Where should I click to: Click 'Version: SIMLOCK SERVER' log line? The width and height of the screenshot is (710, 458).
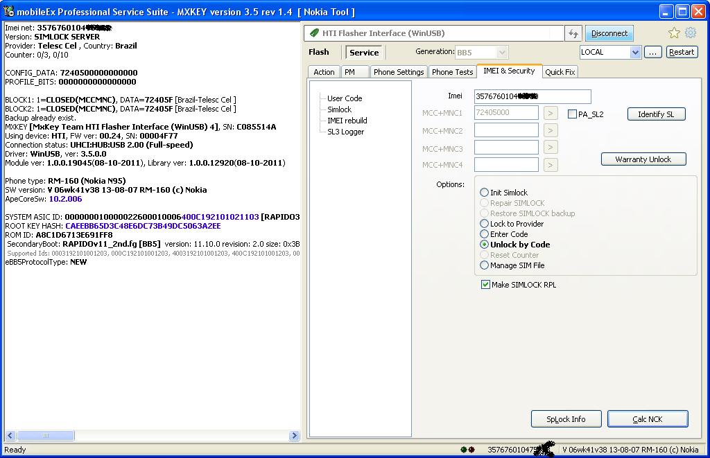point(53,37)
